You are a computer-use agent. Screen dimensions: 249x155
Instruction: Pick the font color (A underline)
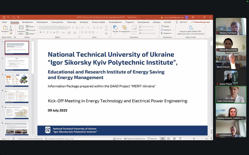click(75, 32)
